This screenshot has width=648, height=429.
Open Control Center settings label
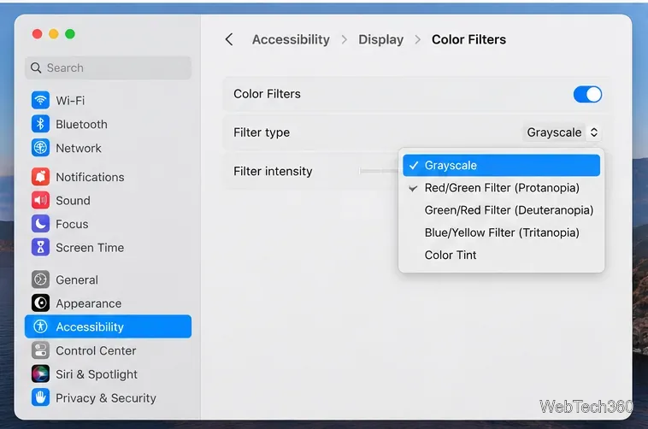coord(96,350)
